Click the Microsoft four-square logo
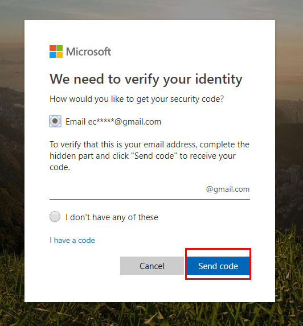Screen dimensions: 303x326 (56, 51)
